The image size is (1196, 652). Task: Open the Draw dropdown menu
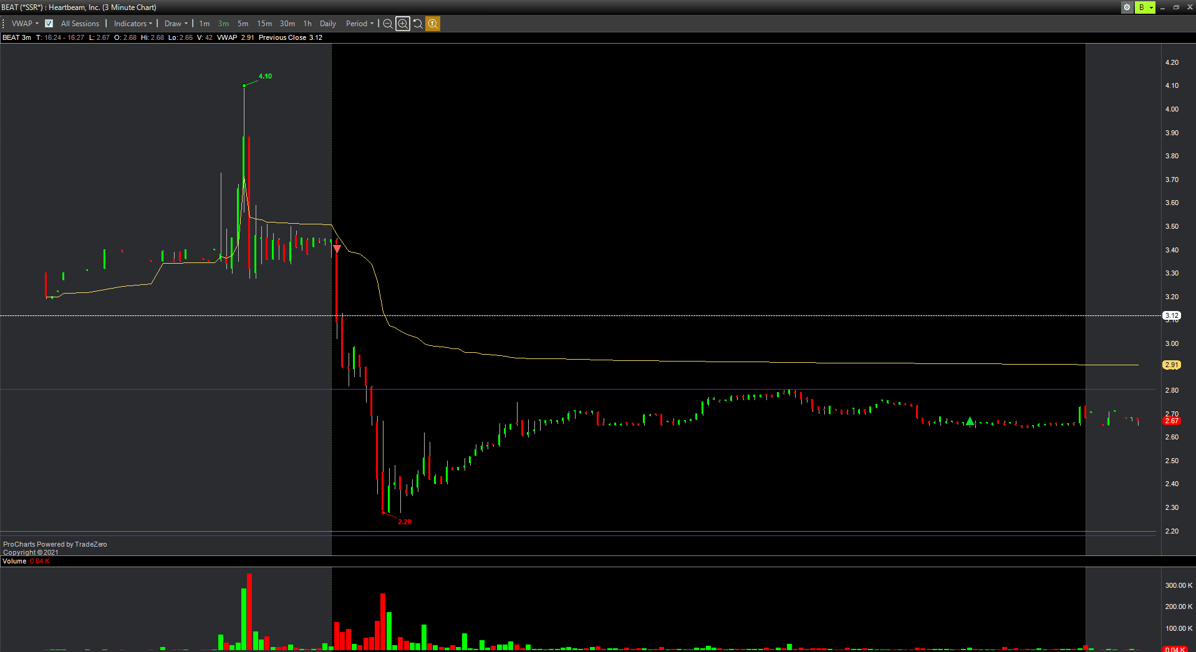(176, 24)
